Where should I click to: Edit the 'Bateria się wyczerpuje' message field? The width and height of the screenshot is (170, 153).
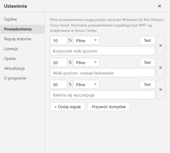[102, 95]
